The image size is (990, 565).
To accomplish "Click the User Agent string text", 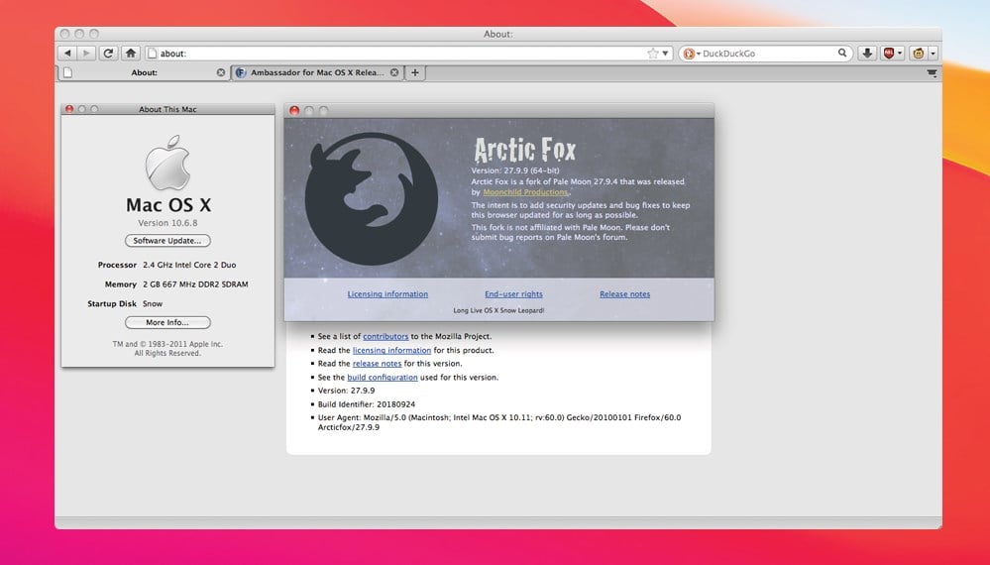I will [x=499, y=422].
